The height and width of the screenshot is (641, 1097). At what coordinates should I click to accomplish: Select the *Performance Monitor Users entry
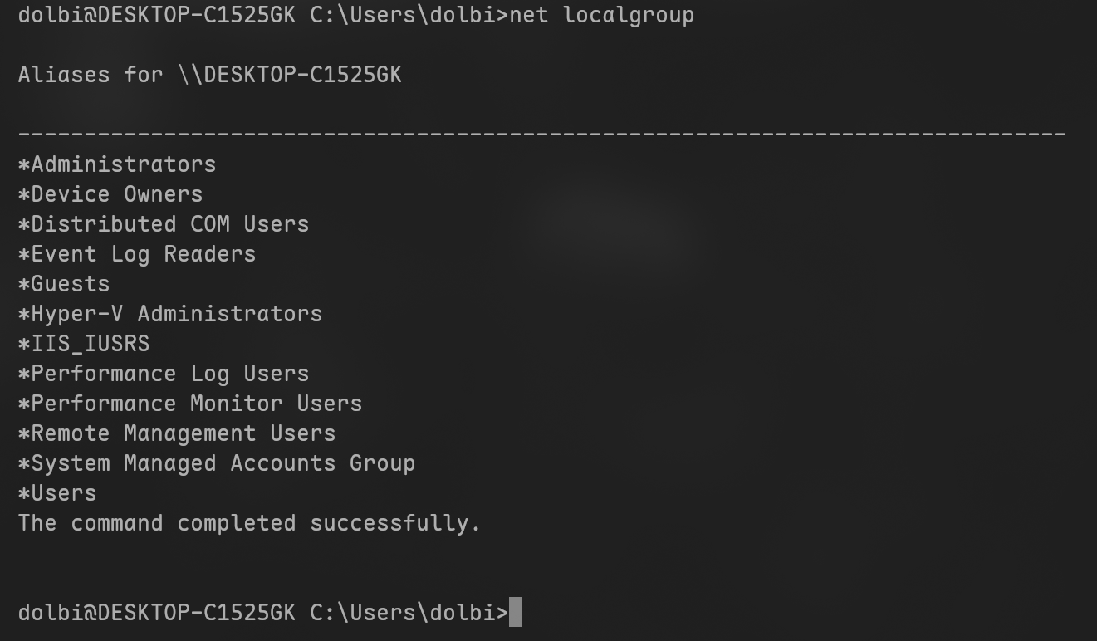(x=190, y=404)
